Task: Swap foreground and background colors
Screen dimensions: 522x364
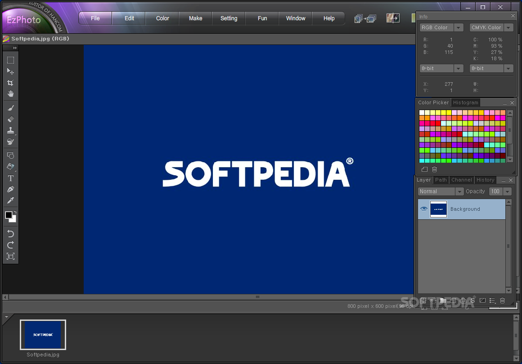Action: pos(15,212)
